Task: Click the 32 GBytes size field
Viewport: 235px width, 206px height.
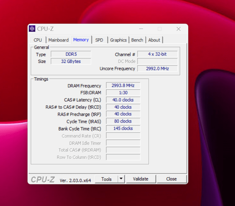Action: [x=71, y=61]
